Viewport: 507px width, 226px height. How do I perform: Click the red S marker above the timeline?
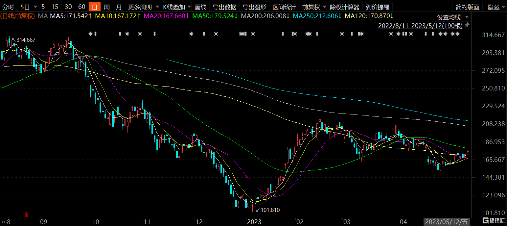coord(27,215)
